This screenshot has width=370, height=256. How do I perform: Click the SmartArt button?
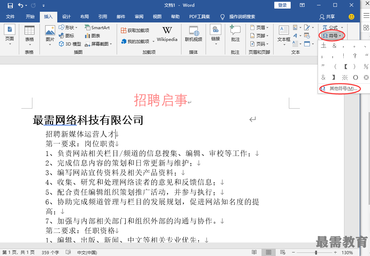coord(97,28)
